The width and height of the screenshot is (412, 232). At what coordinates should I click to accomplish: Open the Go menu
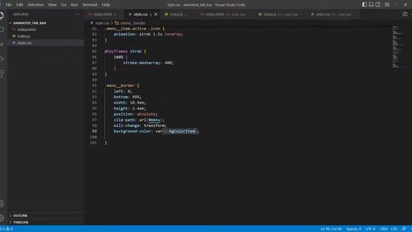tap(64, 5)
